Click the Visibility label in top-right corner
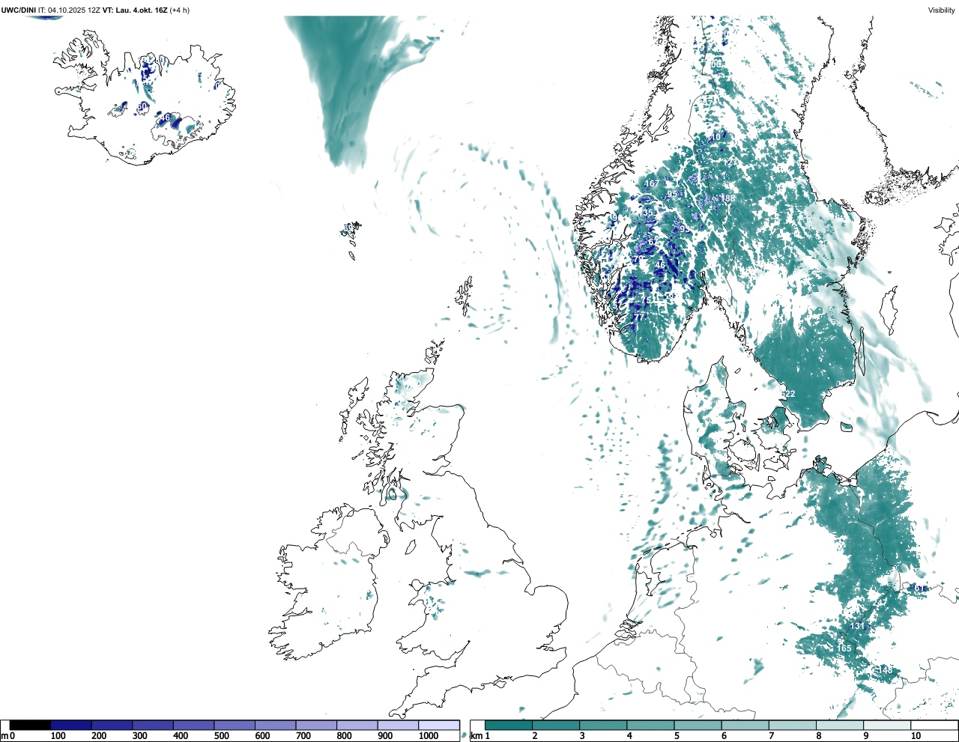 942,10
